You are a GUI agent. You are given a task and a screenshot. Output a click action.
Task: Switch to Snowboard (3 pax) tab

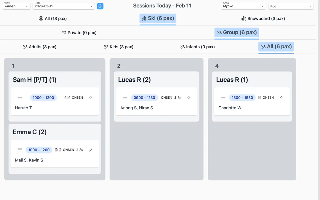tap(263, 19)
